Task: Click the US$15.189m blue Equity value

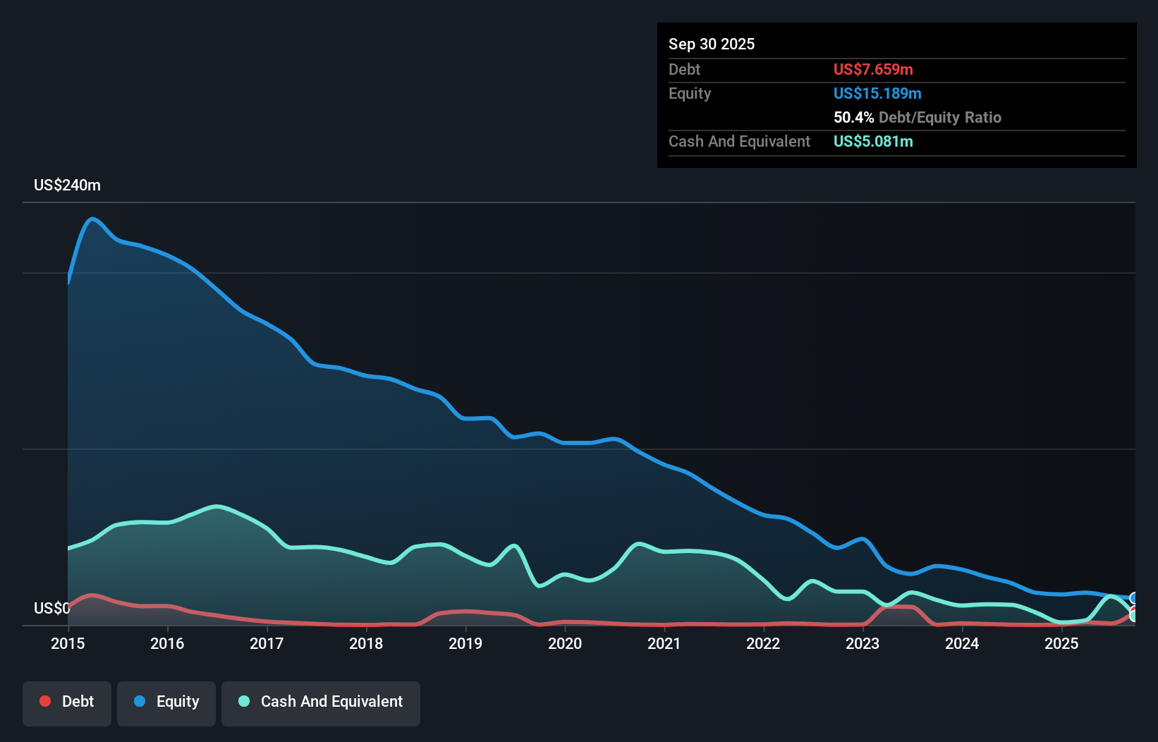Action: pos(877,93)
